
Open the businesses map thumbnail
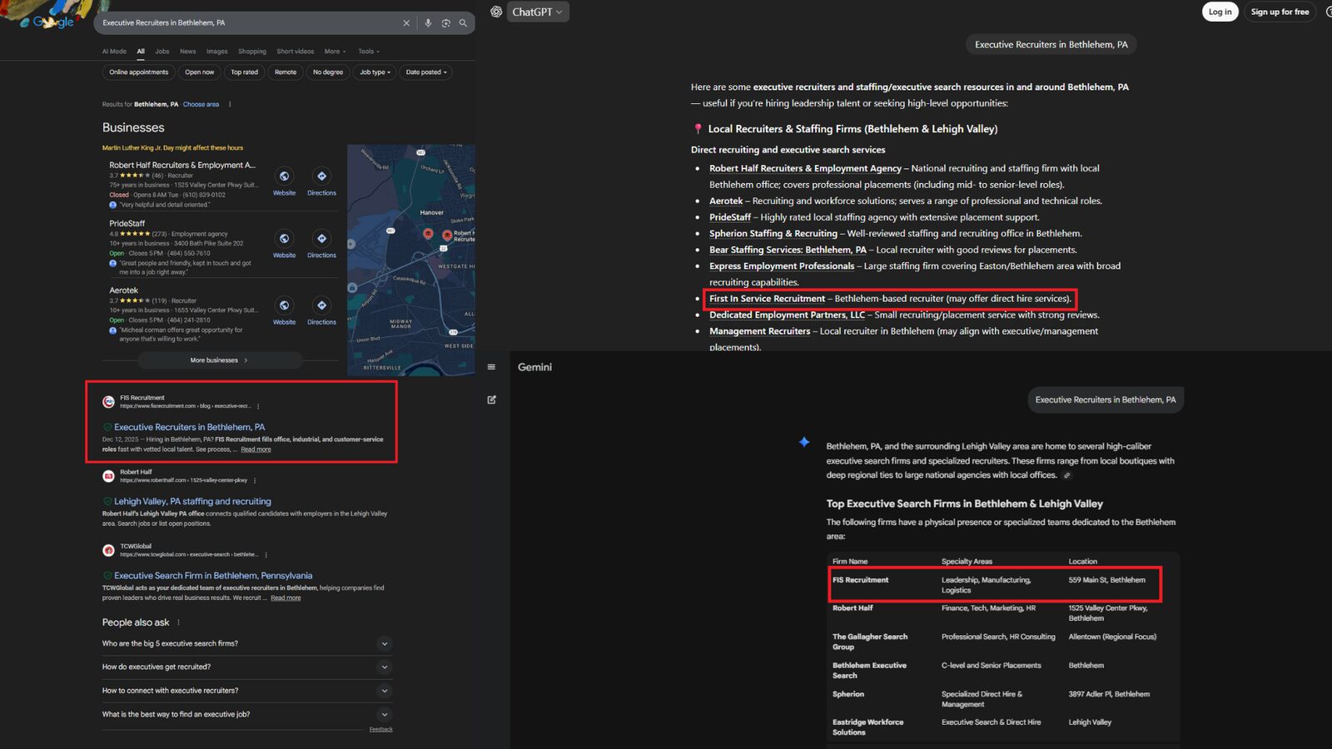tap(411, 260)
